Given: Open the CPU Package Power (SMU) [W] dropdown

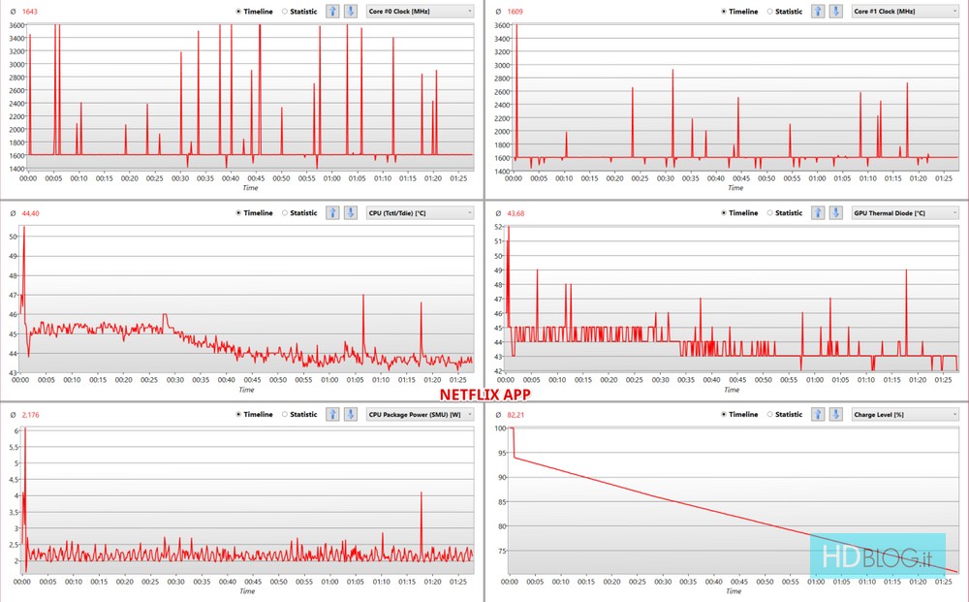Looking at the screenshot, I should (420, 414).
